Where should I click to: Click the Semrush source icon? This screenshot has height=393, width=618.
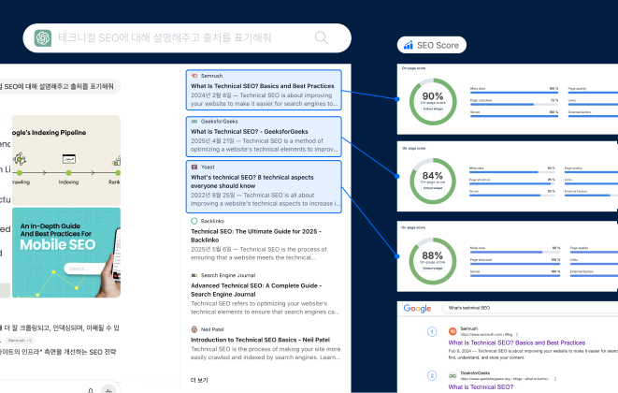194,76
